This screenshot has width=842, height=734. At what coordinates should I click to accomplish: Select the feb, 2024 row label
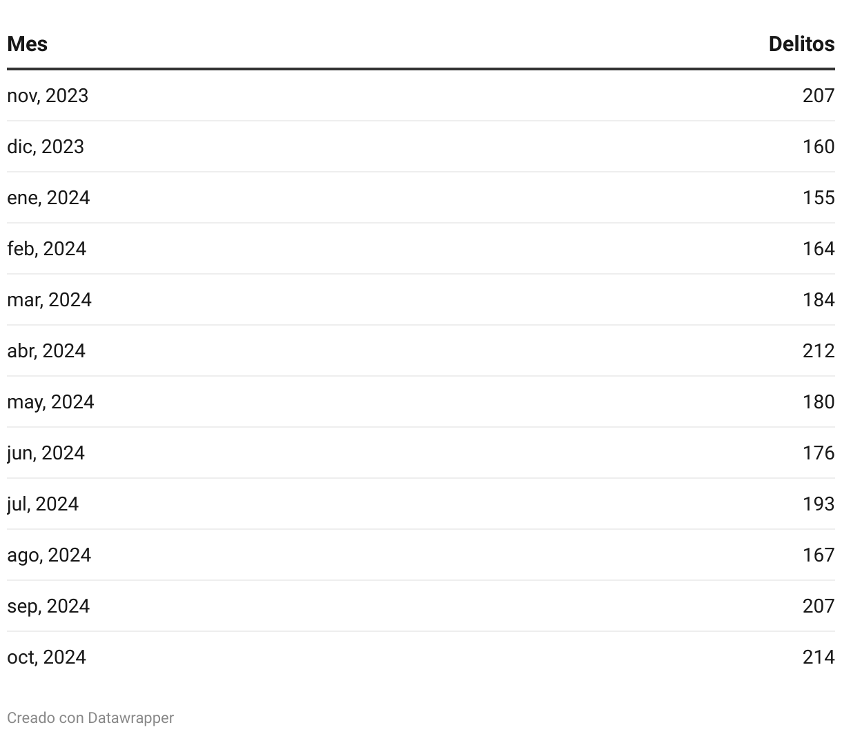click(x=46, y=249)
